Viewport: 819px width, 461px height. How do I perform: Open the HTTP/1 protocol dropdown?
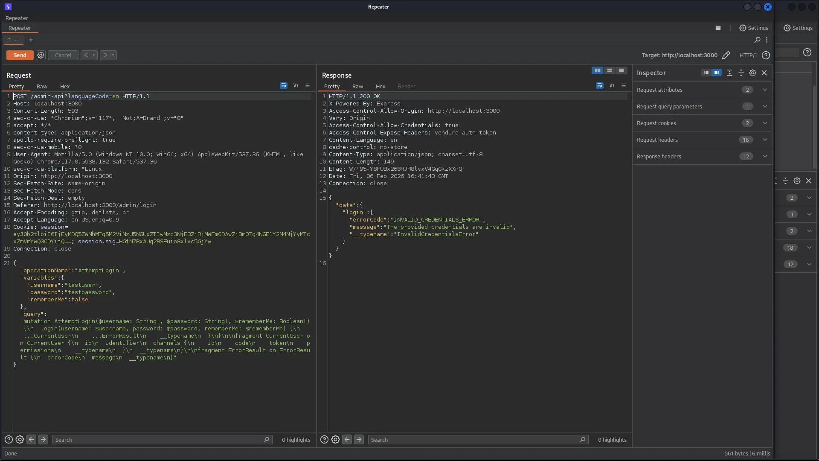click(747, 55)
